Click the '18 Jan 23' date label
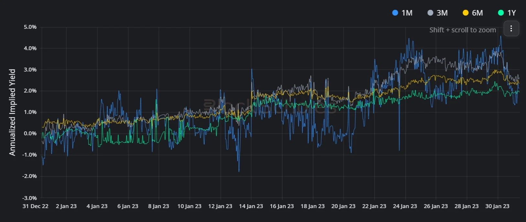 [313, 206]
